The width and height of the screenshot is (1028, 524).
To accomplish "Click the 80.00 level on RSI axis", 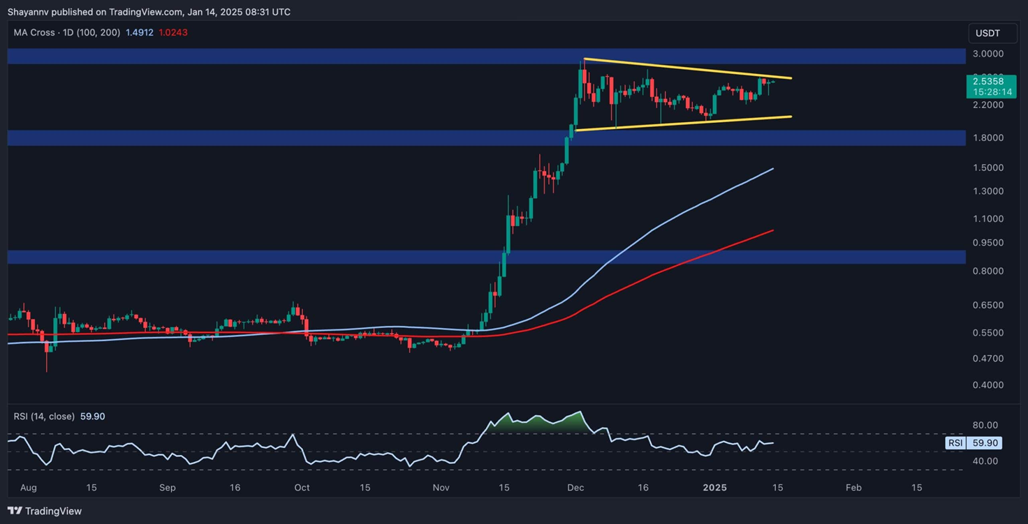I will [985, 425].
